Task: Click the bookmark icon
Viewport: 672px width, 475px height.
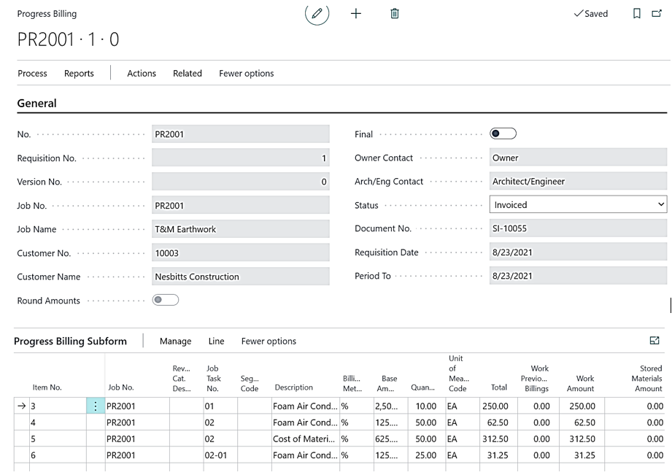Action: point(637,14)
